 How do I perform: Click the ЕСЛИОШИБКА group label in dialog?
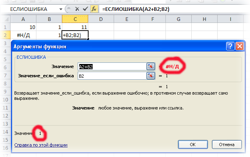coord(31,57)
